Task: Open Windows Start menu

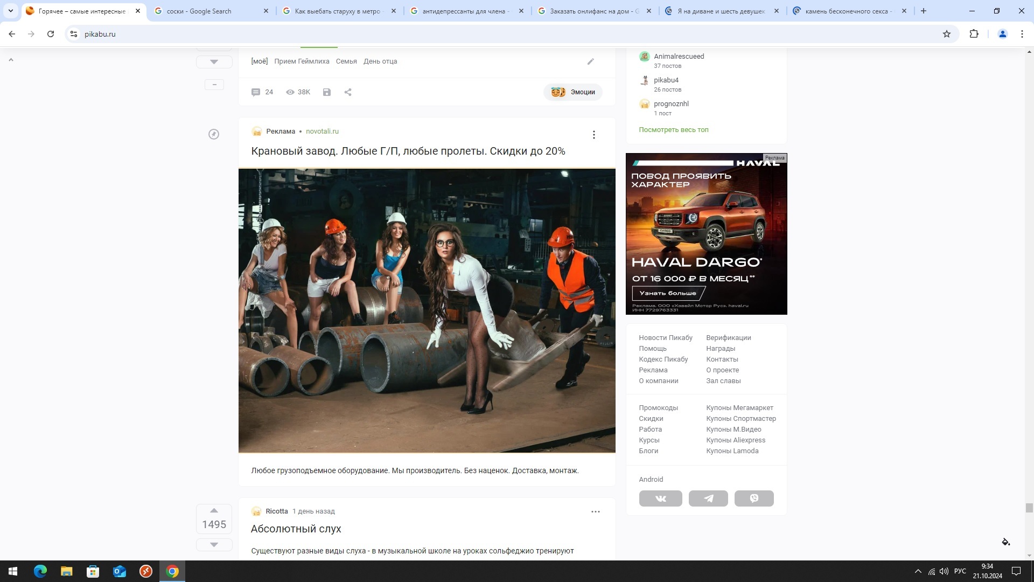Action: tap(13, 571)
